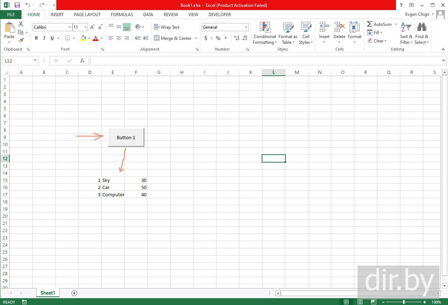Click the Cut scissors icon
The width and height of the screenshot is (448, 305).
pyautogui.click(x=21, y=24)
